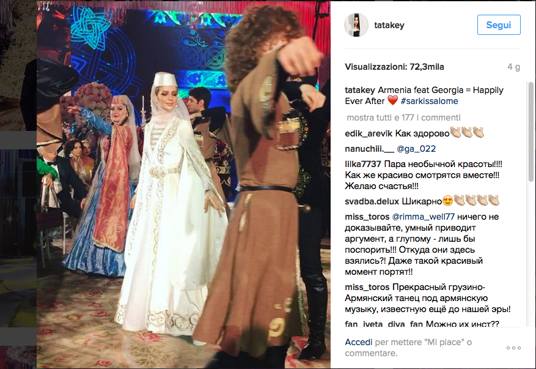Expand all comments via mostra tutti e 177
The height and width of the screenshot is (369, 536).
[404, 117]
